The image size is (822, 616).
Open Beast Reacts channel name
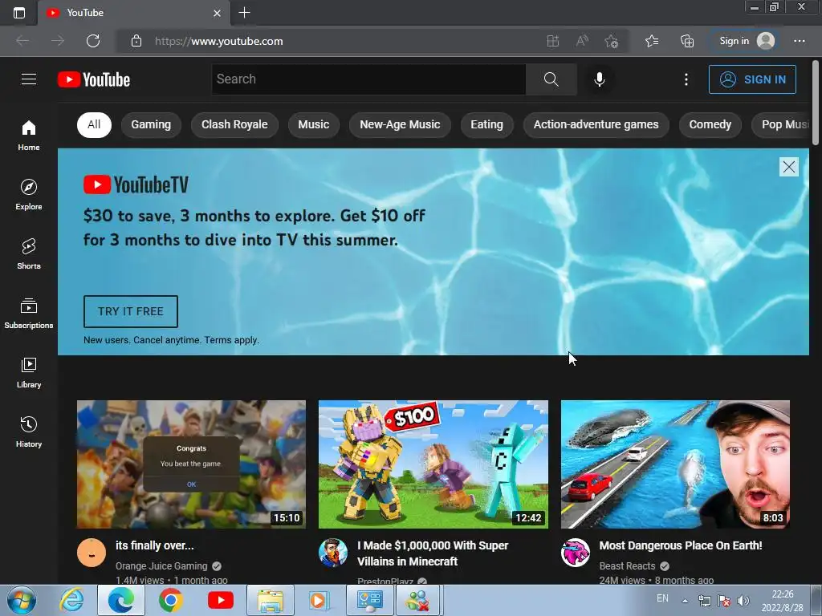click(x=627, y=565)
